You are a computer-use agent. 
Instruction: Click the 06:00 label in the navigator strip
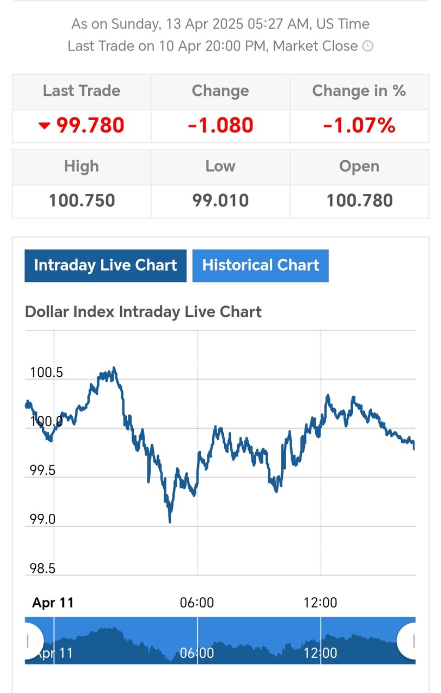tap(197, 653)
